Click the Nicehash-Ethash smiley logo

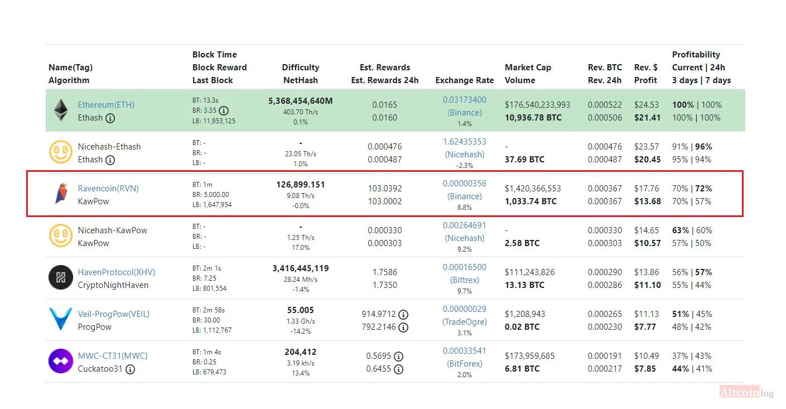(61, 152)
